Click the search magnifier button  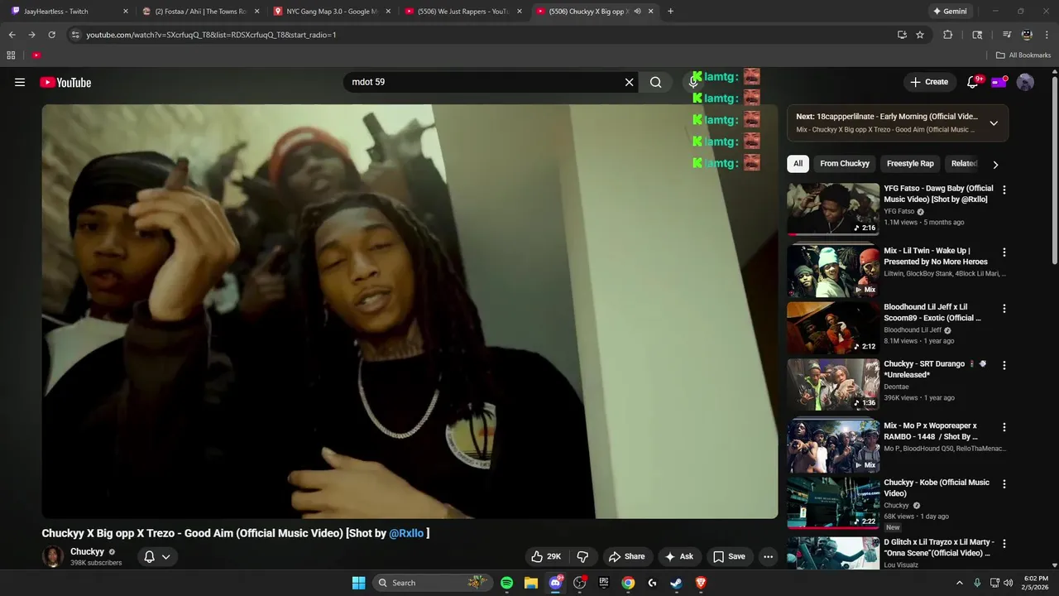point(655,82)
